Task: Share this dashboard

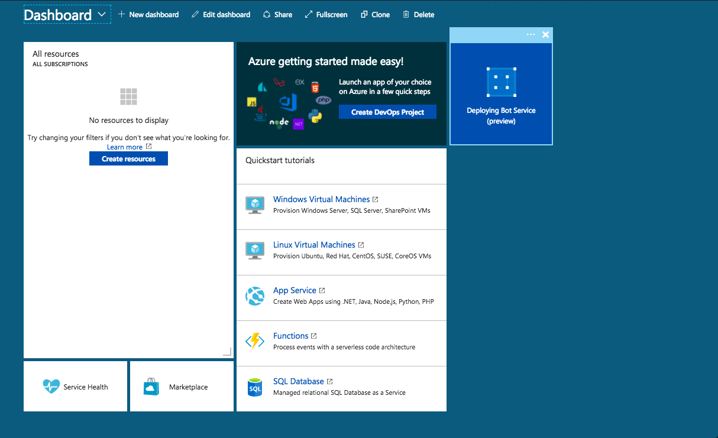Action: pyautogui.click(x=277, y=15)
